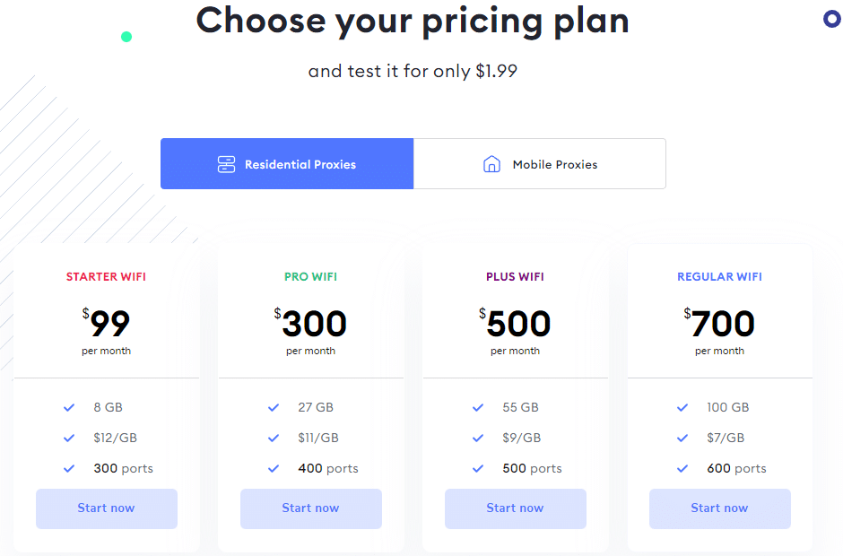Click the Mobile Proxies house icon
Viewport: 843px width, 556px height.
[491, 164]
